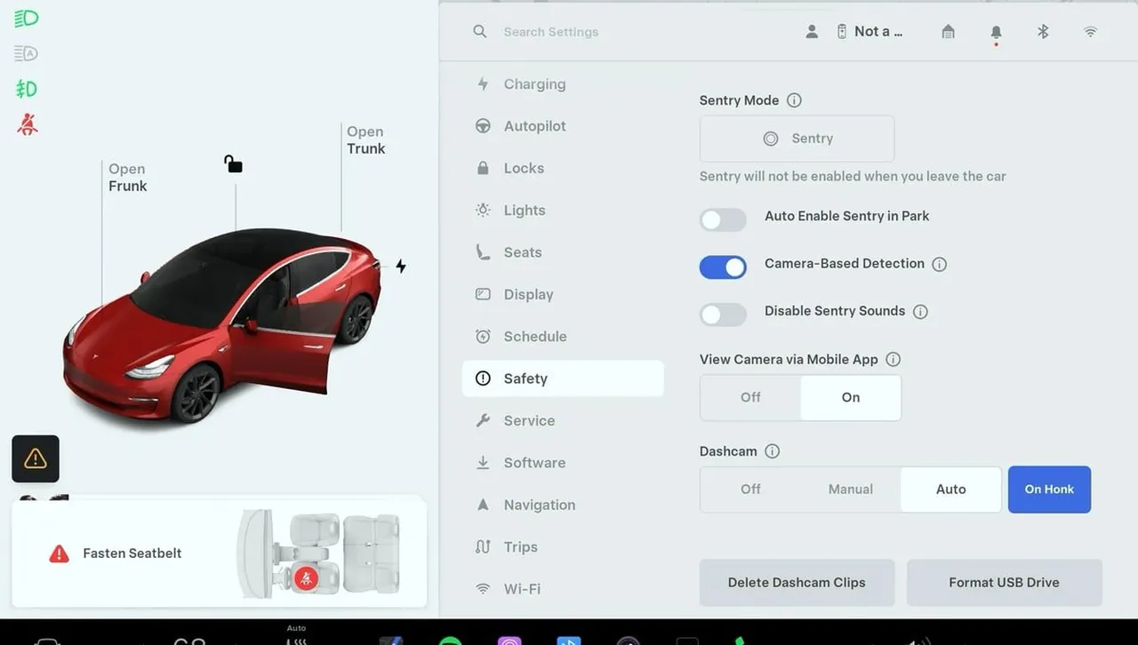Open Lights settings
Screen dimensions: 1138x645
click(x=563, y=211)
